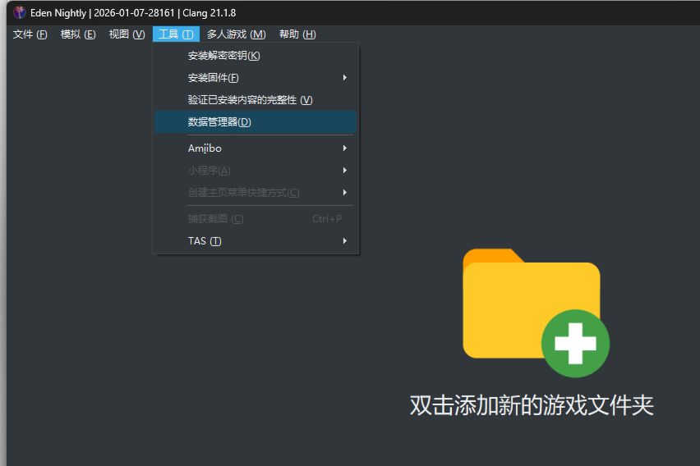Open the 帮助 (H) menu
Screen dimensions: 700x466
tap(297, 34)
